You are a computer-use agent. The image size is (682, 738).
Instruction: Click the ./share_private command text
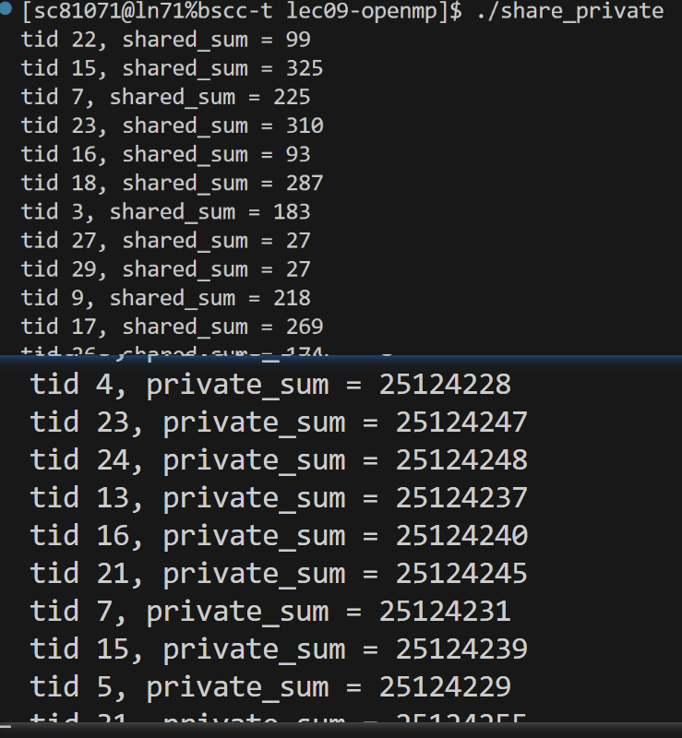570,11
